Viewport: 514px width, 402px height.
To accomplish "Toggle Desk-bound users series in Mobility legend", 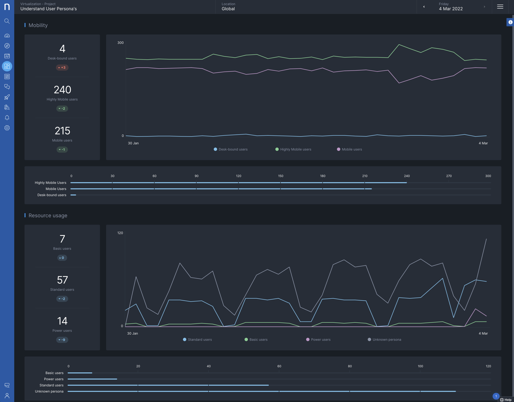I will click(x=230, y=149).
